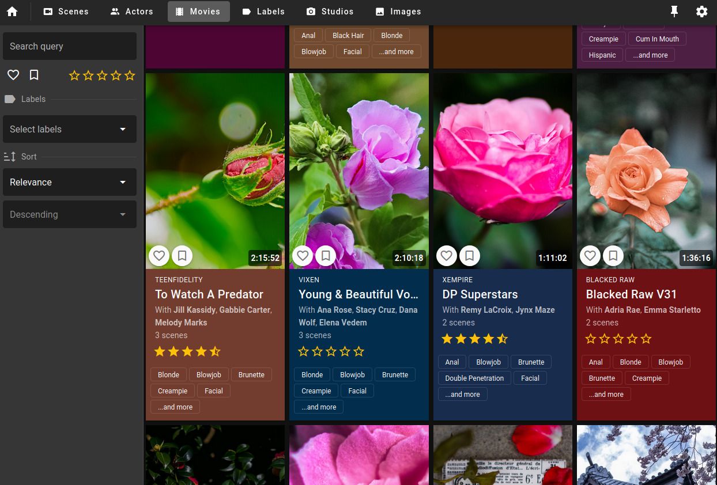Click the Black Hair label chip
Image resolution: width=717 pixels, height=485 pixels.
coord(348,35)
